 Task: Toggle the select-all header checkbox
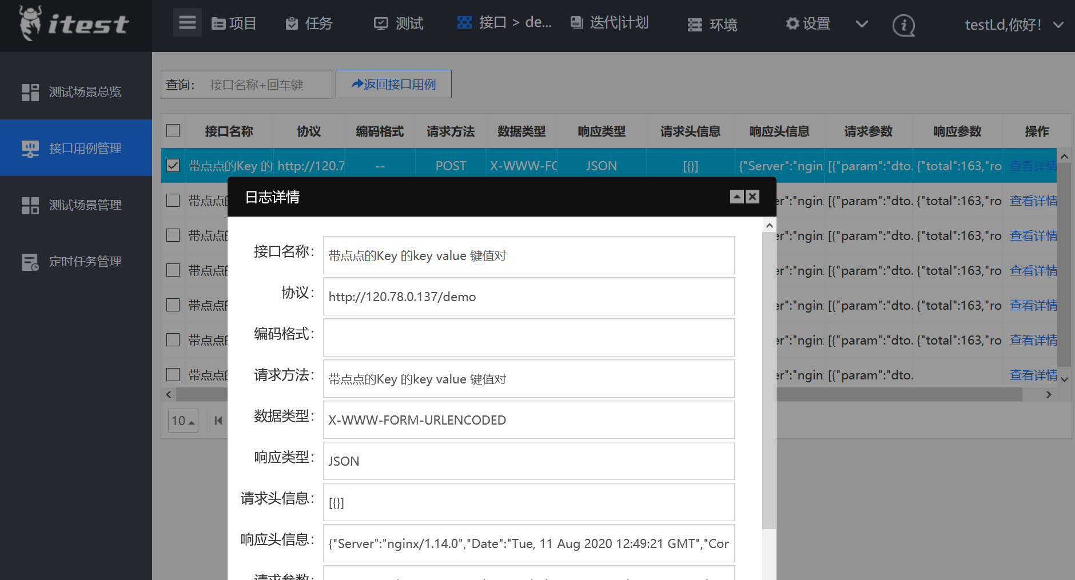(173, 131)
